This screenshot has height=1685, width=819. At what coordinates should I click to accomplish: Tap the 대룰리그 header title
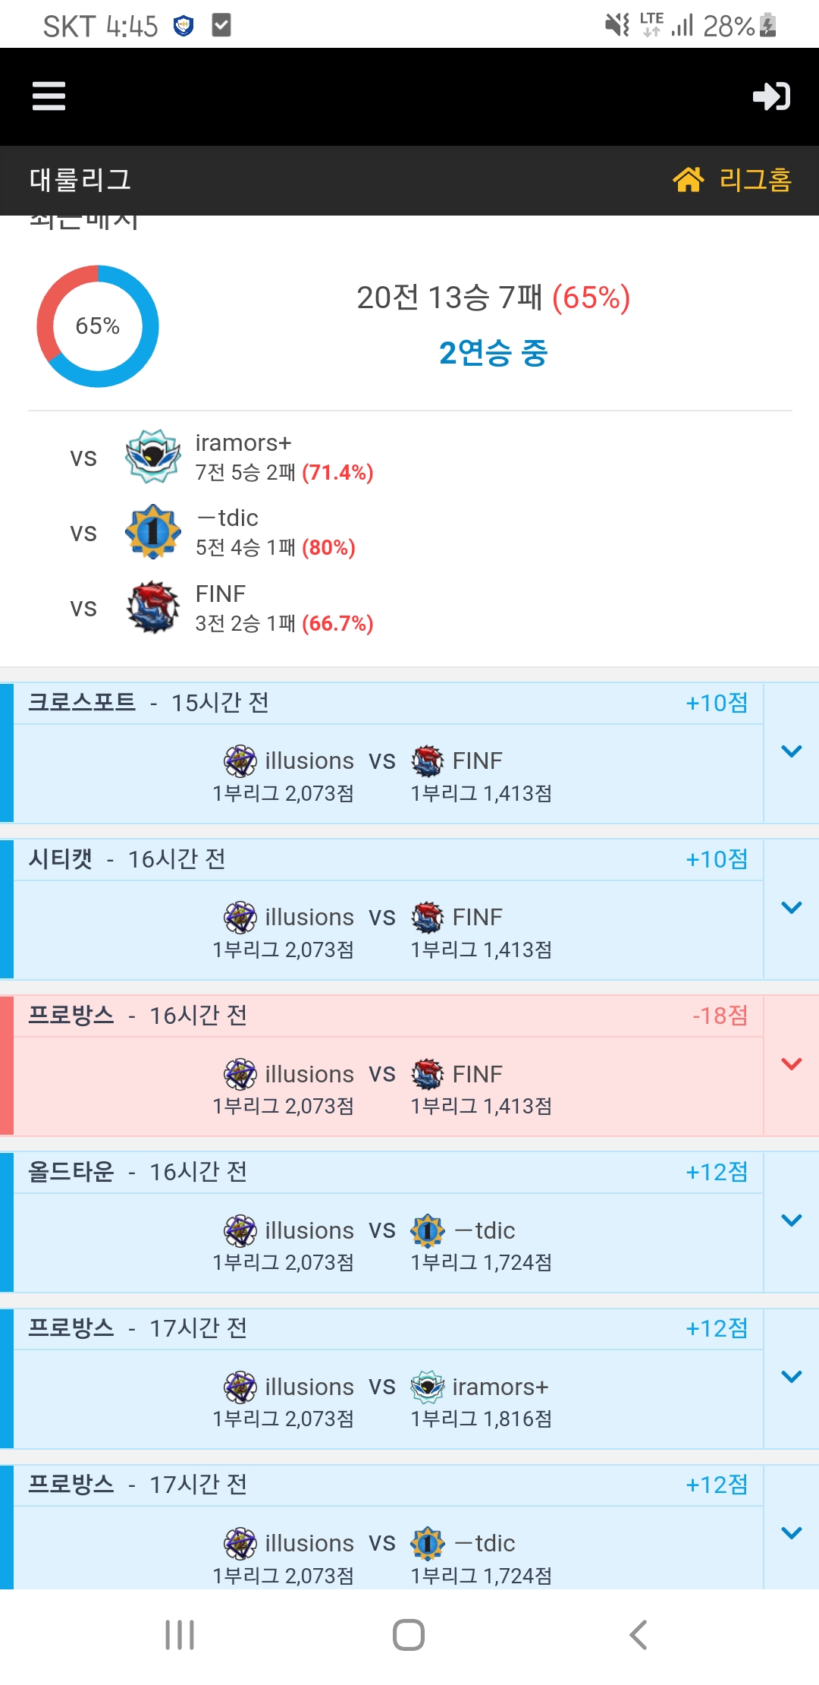[x=80, y=180]
